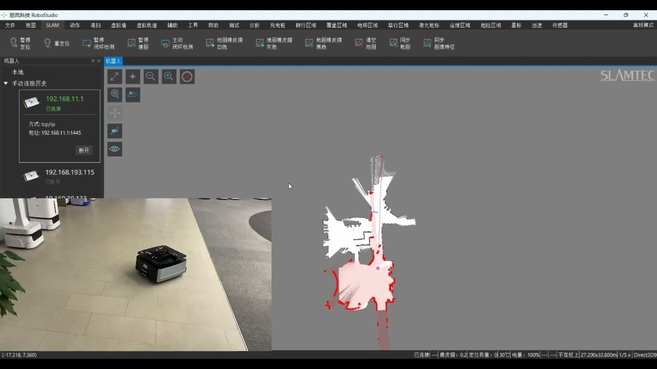Click the grayed four-arrow move icon
Image resolution: width=657 pixels, height=369 pixels.
(114, 113)
